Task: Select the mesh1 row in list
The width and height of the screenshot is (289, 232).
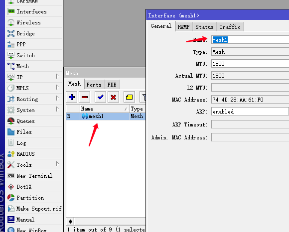Action: (x=106, y=116)
